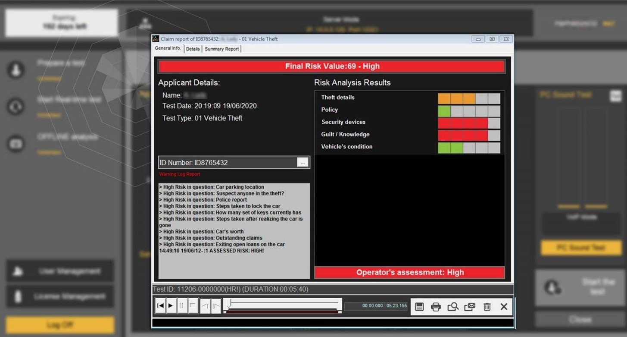Open the Summary Report tab
The width and height of the screenshot is (627, 337).
(x=222, y=49)
